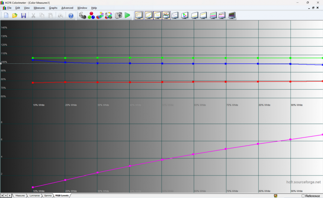Measure the gray scale (gray spheres icon)

pyautogui.click(x=82, y=16)
